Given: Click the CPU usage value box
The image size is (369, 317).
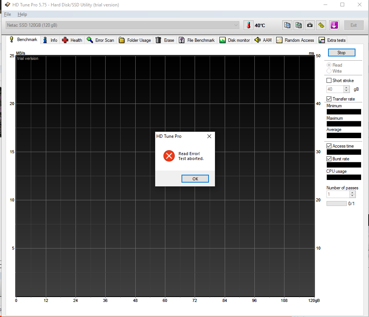Looking at the screenshot, I should (x=343, y=177).
